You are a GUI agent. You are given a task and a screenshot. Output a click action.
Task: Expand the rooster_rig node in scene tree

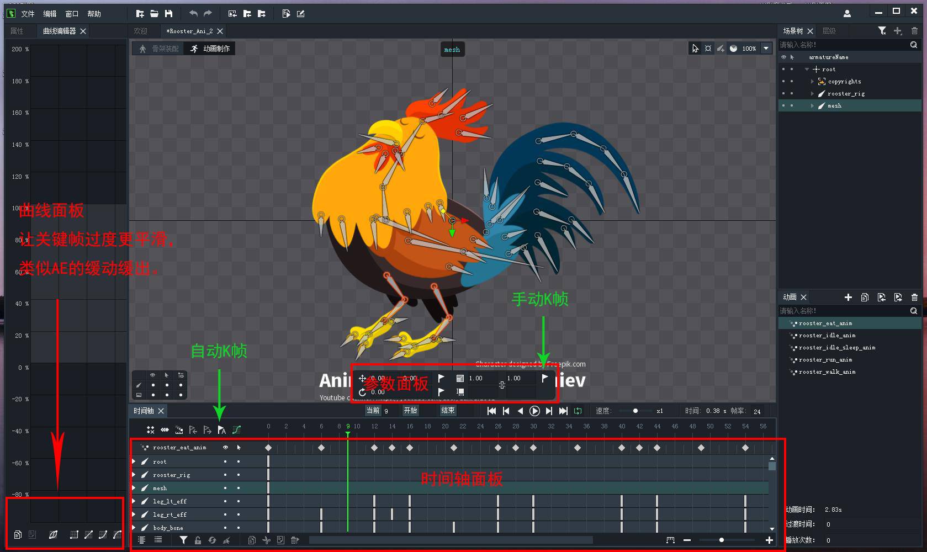(x=812, y=93)
